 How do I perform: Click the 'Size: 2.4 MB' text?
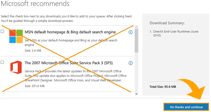(x=33, y=51)
